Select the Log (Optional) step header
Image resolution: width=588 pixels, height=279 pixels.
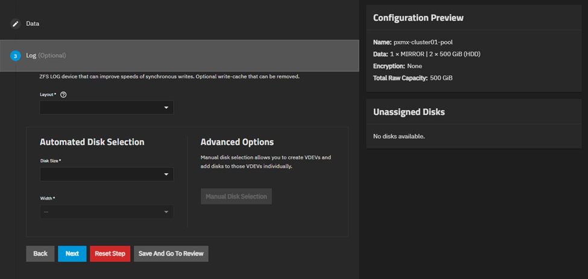tap(46, 56)
